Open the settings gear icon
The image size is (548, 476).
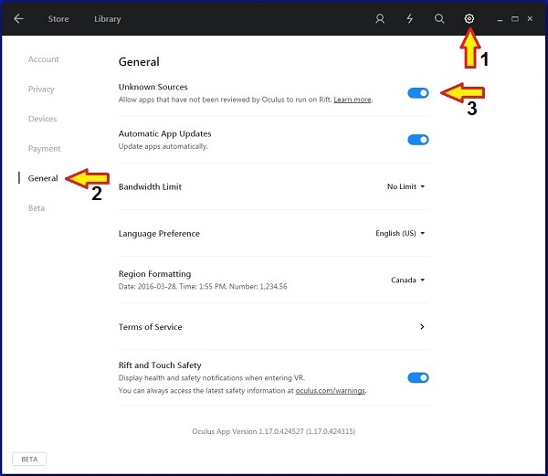[469, 18]
